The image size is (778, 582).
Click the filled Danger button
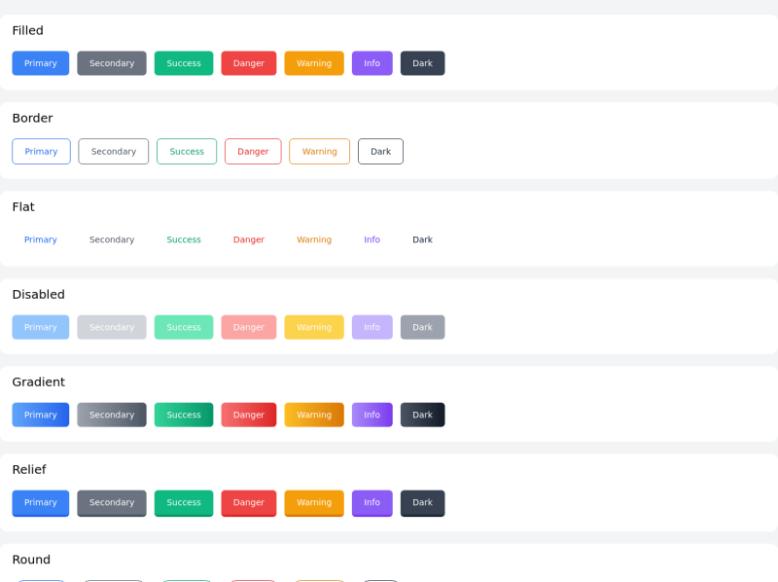pos(248,62)
